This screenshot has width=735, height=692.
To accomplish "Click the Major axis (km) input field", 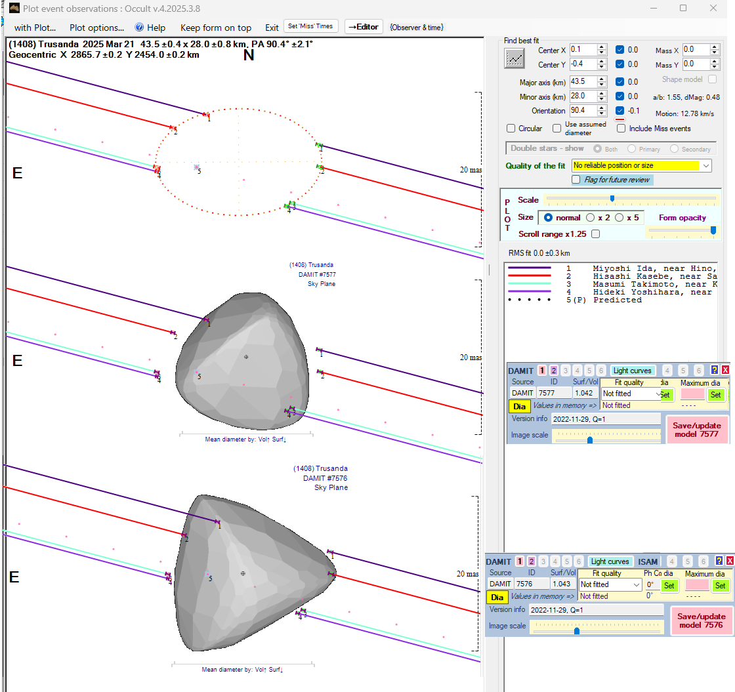I will tap(583, 82).
